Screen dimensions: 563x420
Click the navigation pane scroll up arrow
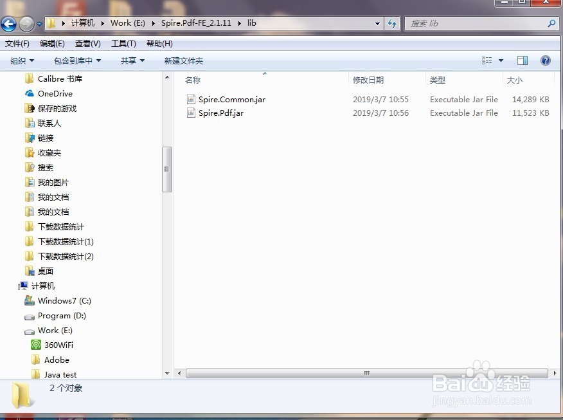tap(167, 77)
